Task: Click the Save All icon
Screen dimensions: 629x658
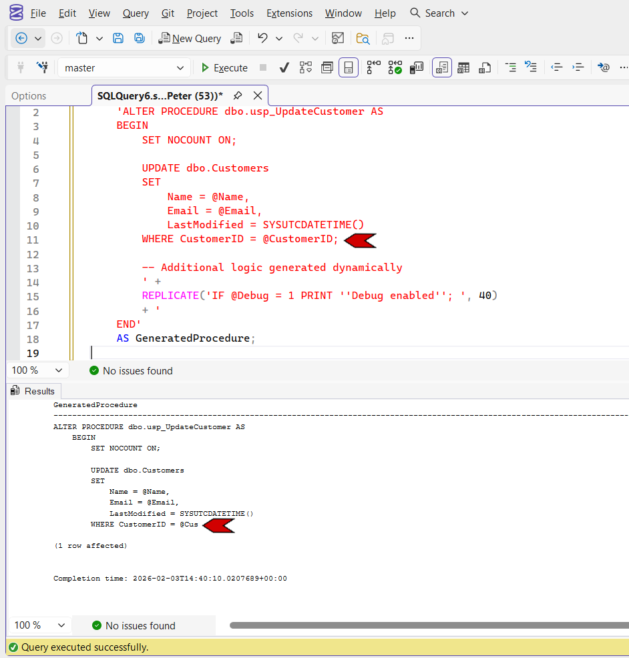Action: (x=139, y=38)
